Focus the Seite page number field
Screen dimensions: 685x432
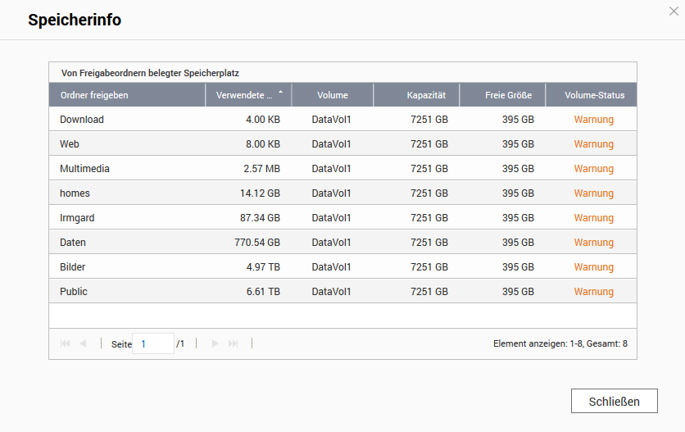point(153,343)
